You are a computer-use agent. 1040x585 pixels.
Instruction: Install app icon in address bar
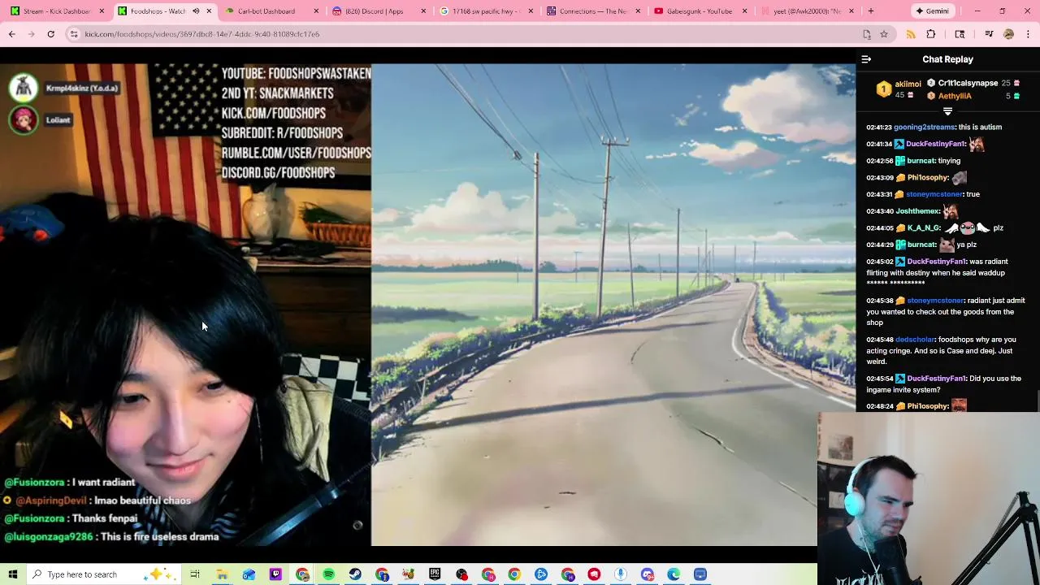click(x=867, y=34)
